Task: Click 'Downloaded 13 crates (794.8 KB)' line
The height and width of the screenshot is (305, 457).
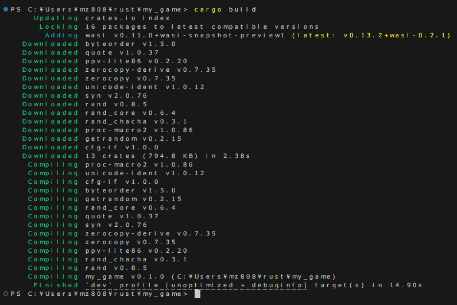Action: tap(136, 156)
